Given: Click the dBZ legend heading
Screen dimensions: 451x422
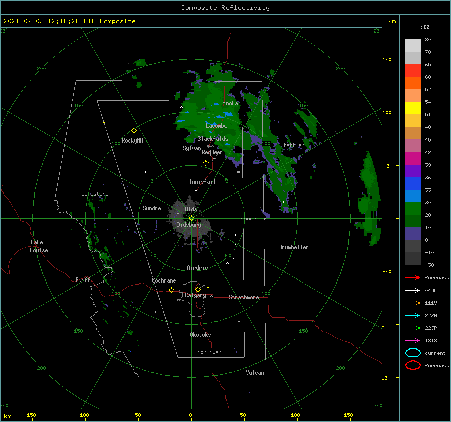Looking at the screenshot, I should (x=425, y=27).
